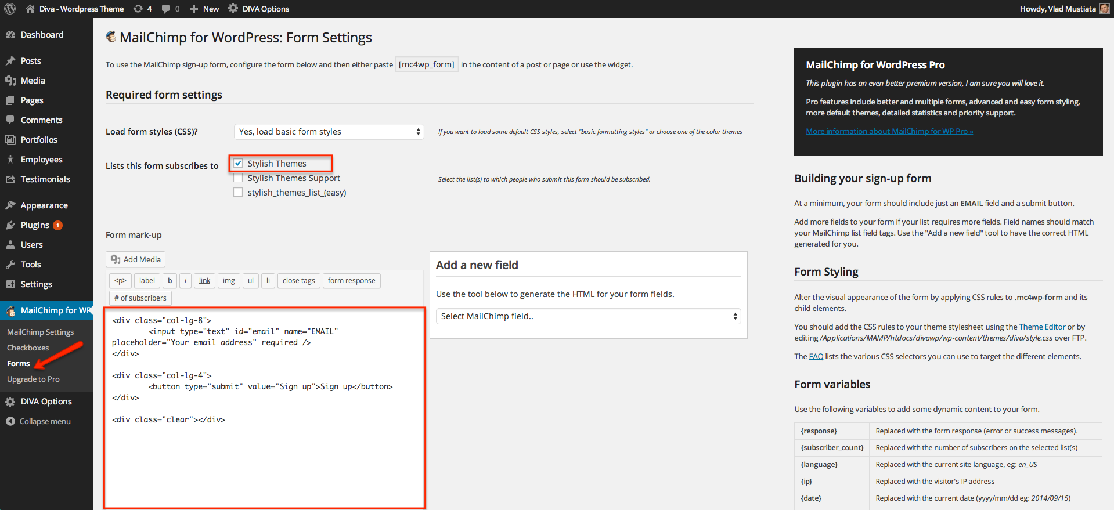Click the WordPress logo icon in admin bar
1114x510 pixels.
point(10,9)
